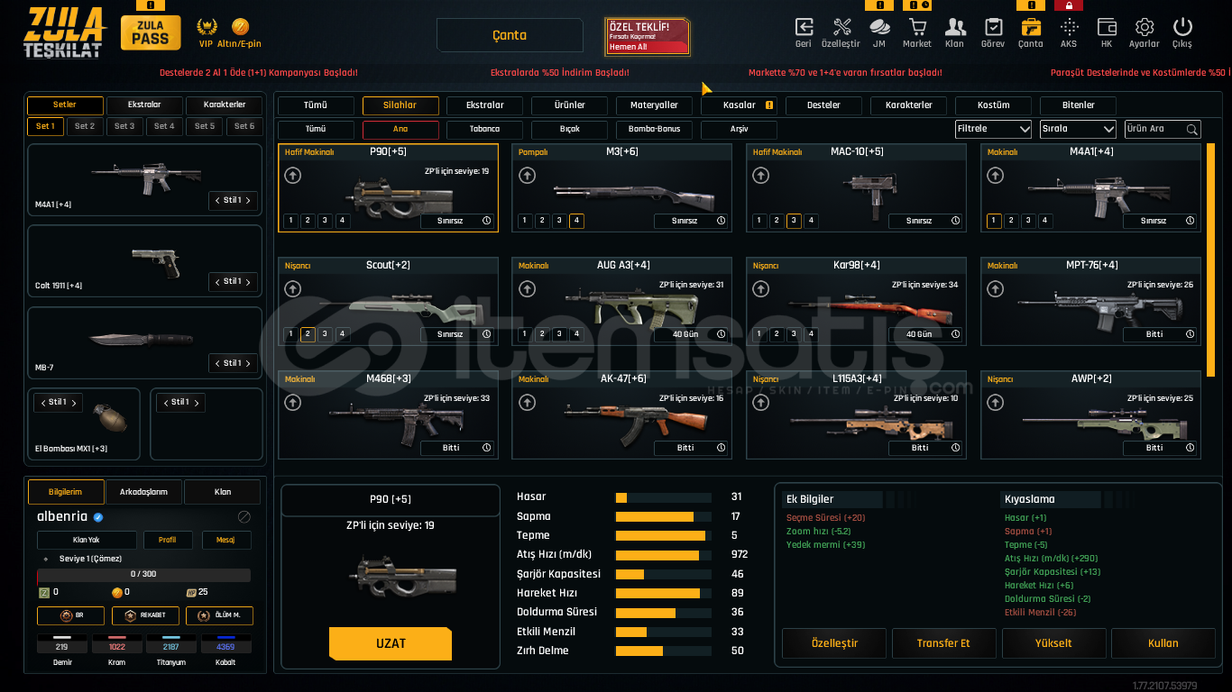1232x692 pixels.
Task: Toggle set slot 1 on the M4A1 card
Action: (x=994, y=221)
